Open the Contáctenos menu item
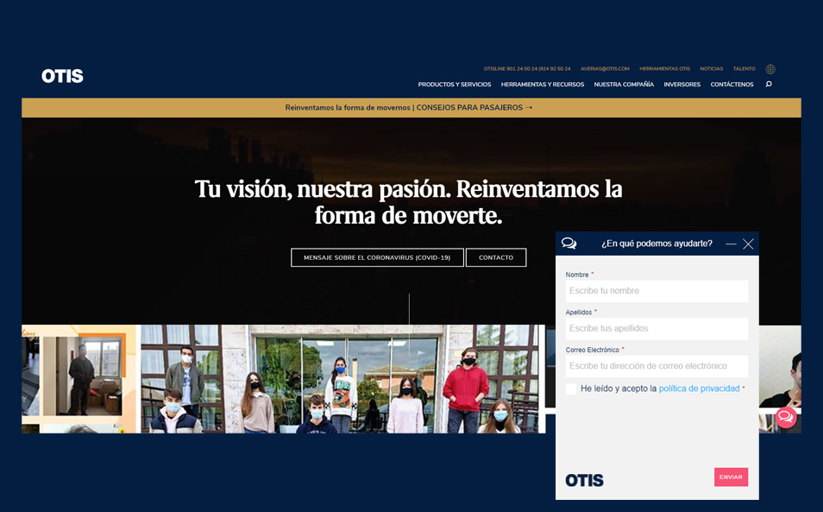This screenshot has width=823, height=512. point(732,85)
